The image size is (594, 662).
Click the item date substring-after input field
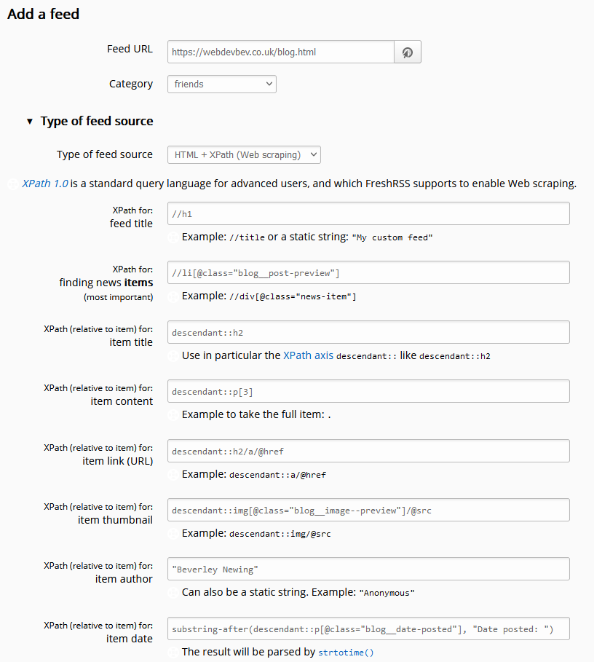[x=368, y=628]
